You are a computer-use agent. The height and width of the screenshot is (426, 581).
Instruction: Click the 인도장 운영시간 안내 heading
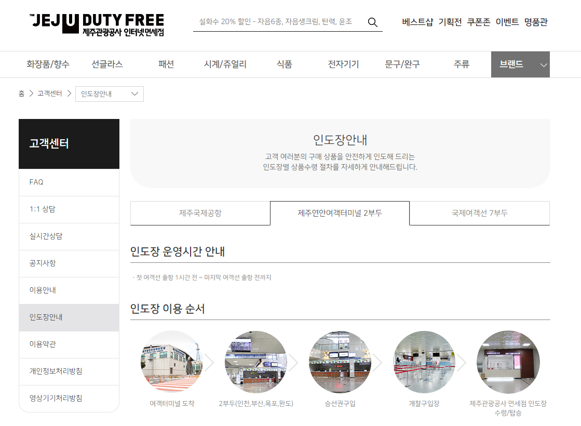[178, 251]
